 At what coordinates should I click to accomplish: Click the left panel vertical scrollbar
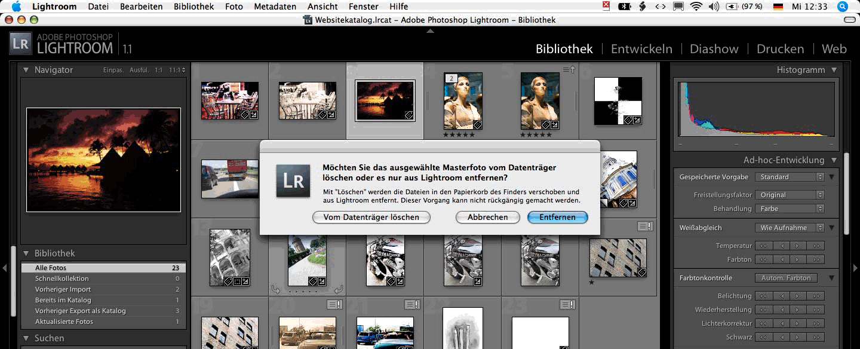coord(13,281)
